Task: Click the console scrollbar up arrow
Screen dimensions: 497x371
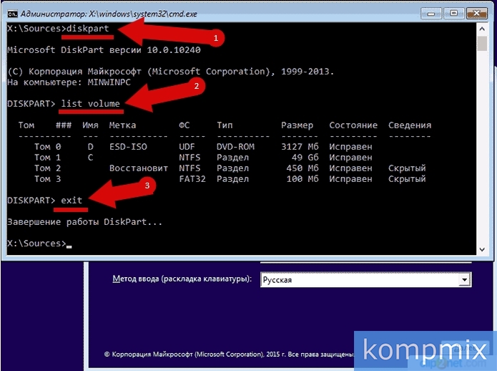Action: coord(482,29)
